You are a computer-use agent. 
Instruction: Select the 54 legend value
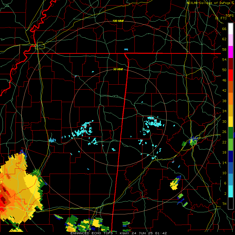(224, 60)
